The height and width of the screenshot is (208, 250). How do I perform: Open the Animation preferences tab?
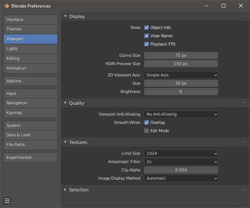click(31, 68)
